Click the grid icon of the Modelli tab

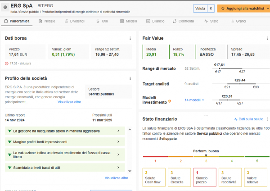point(122,21)
